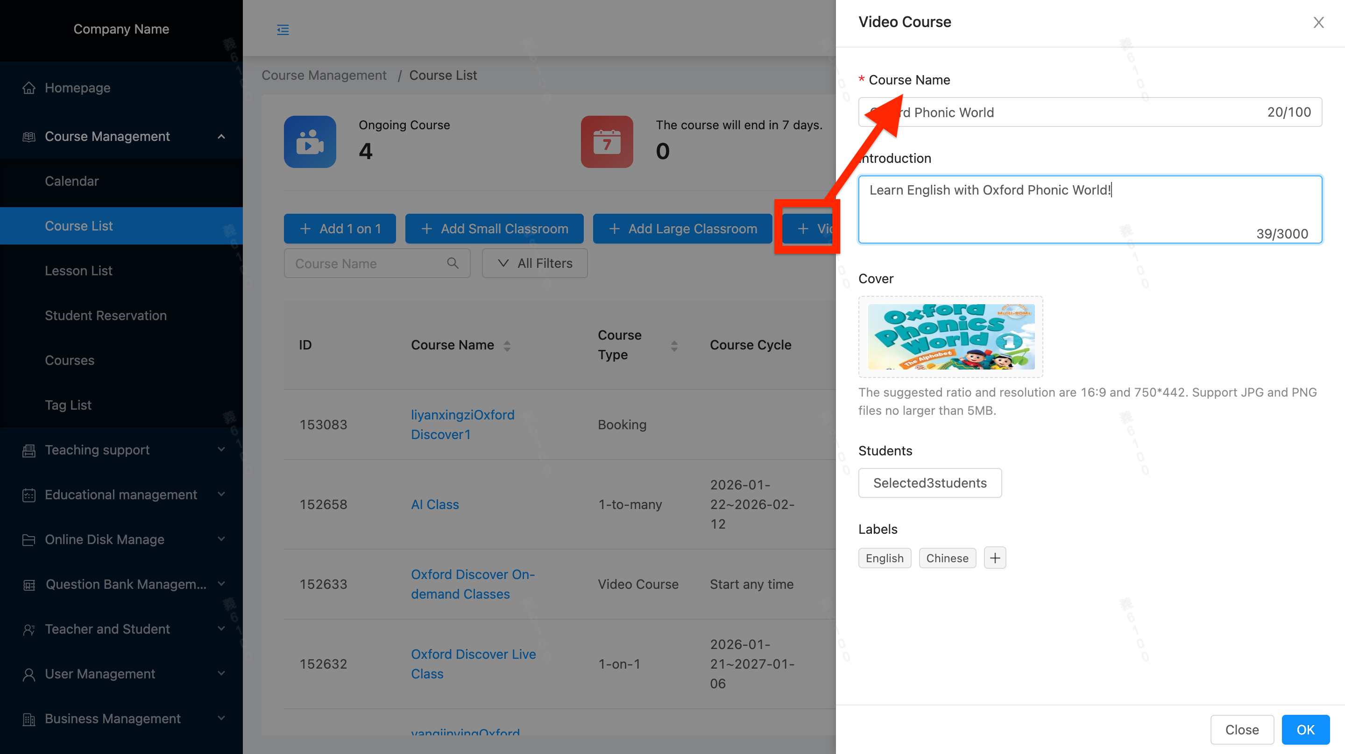Open the All Filters dropdown
Image resolution: width=1345 pixels, height=754 pixels.
534,264
